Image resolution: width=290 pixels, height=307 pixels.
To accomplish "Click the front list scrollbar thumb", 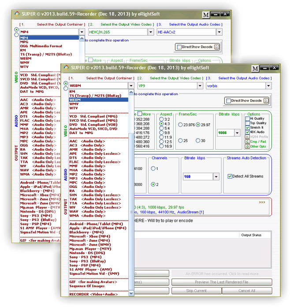I will coord(131,211).
